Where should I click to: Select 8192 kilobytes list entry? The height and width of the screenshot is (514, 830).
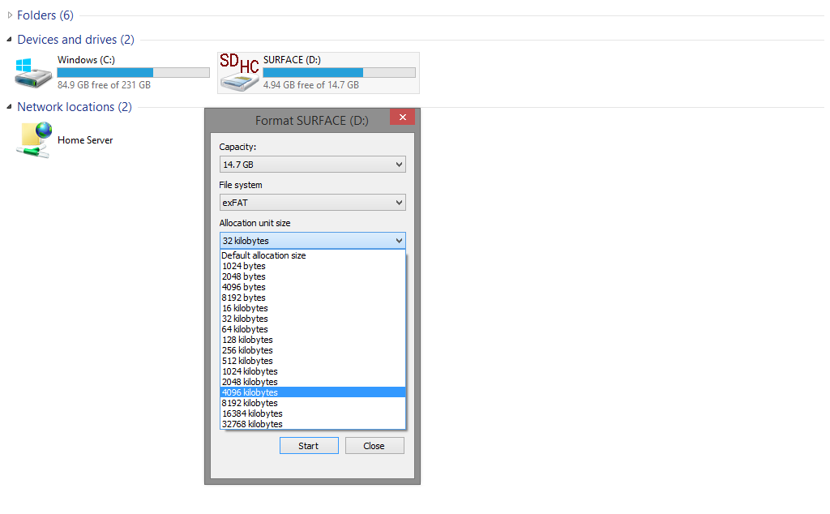(x=312, y=403)
